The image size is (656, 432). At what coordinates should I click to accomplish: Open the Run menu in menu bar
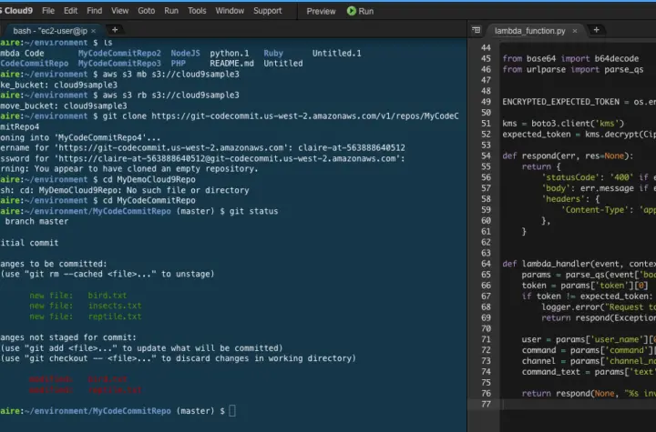tap(171, 11)
